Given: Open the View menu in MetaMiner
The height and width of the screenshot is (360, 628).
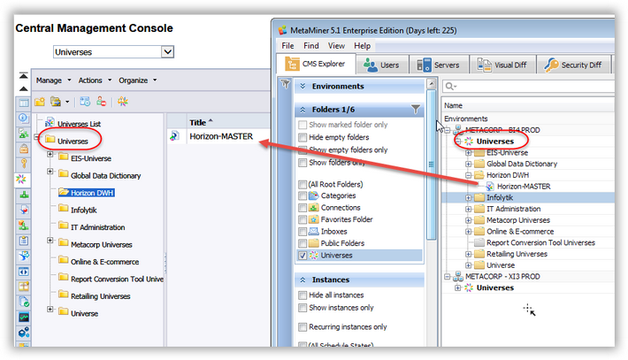Looking at the screenshot, I should (x=336, y=46).
